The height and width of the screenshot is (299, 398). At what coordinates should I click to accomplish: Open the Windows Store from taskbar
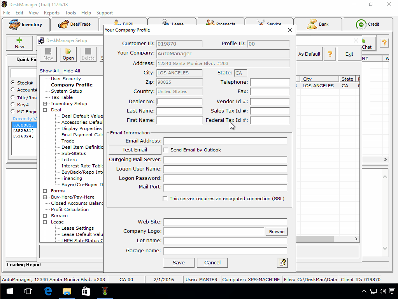86,291
